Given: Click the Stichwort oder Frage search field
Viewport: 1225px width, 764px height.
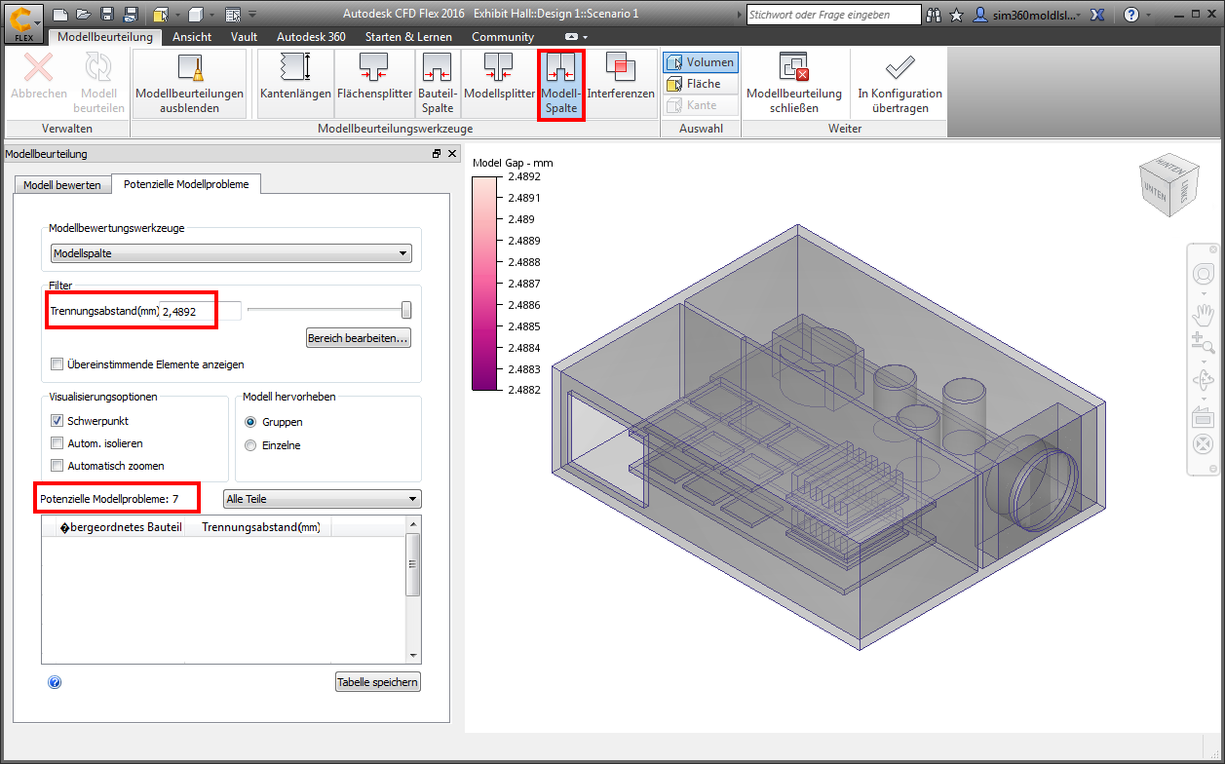Looking at the screenshot, I should [833, 15].
